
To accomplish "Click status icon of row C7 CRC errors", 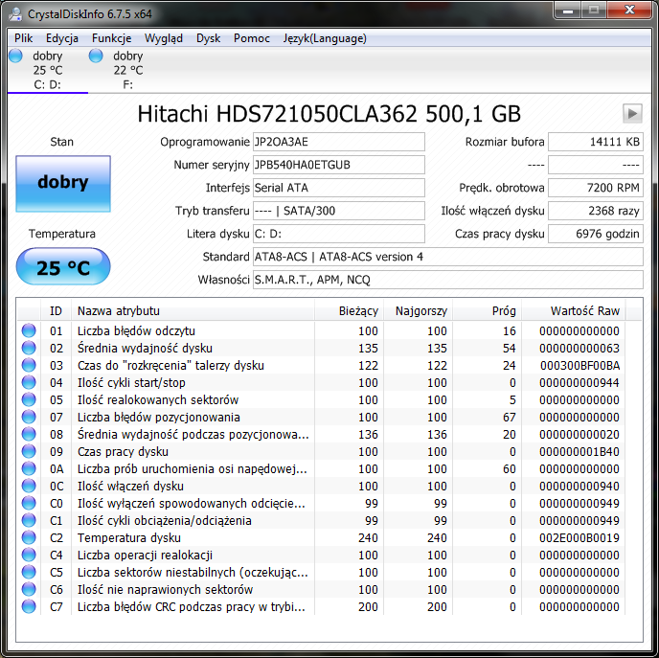I will click(29, 606).
